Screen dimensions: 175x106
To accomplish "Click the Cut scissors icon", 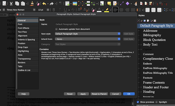I will click(11, 4).
